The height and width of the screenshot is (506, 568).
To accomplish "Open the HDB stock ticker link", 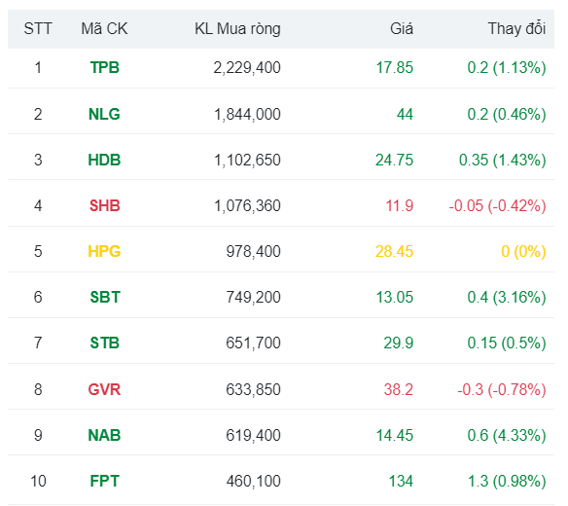I will point(104,160).
